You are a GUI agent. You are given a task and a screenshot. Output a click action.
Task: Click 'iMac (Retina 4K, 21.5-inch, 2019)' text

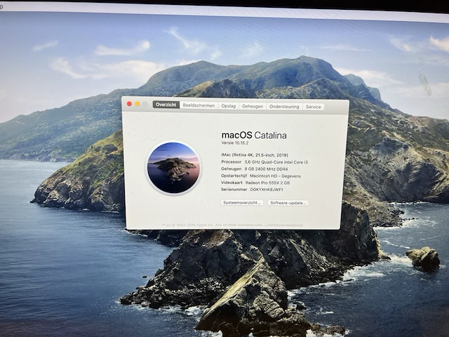255,155
